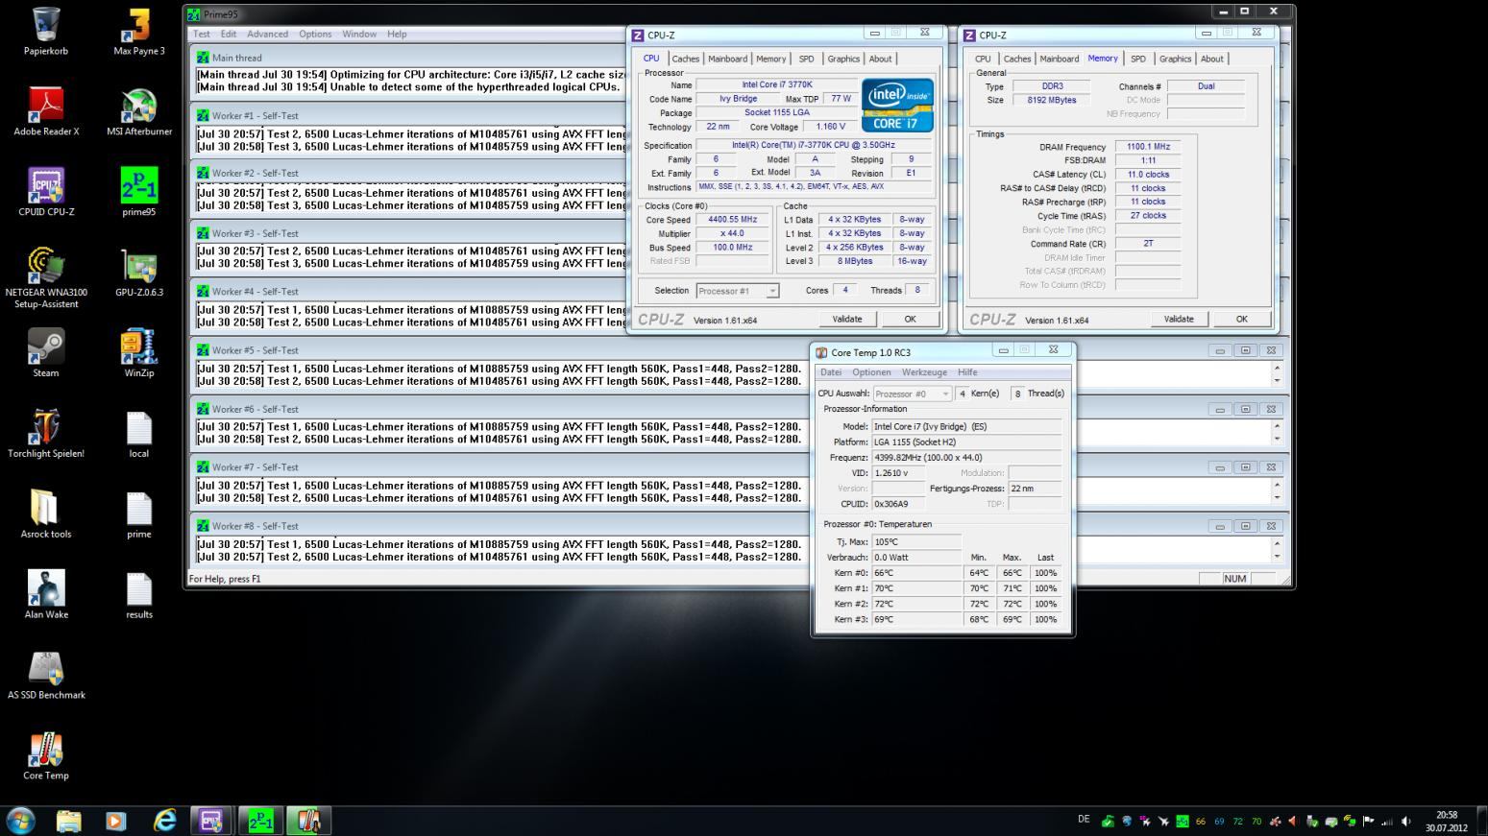Click Validate in left CPU-Z window
The width and height of the screenshot is (1488, 836).
(846, 320)
